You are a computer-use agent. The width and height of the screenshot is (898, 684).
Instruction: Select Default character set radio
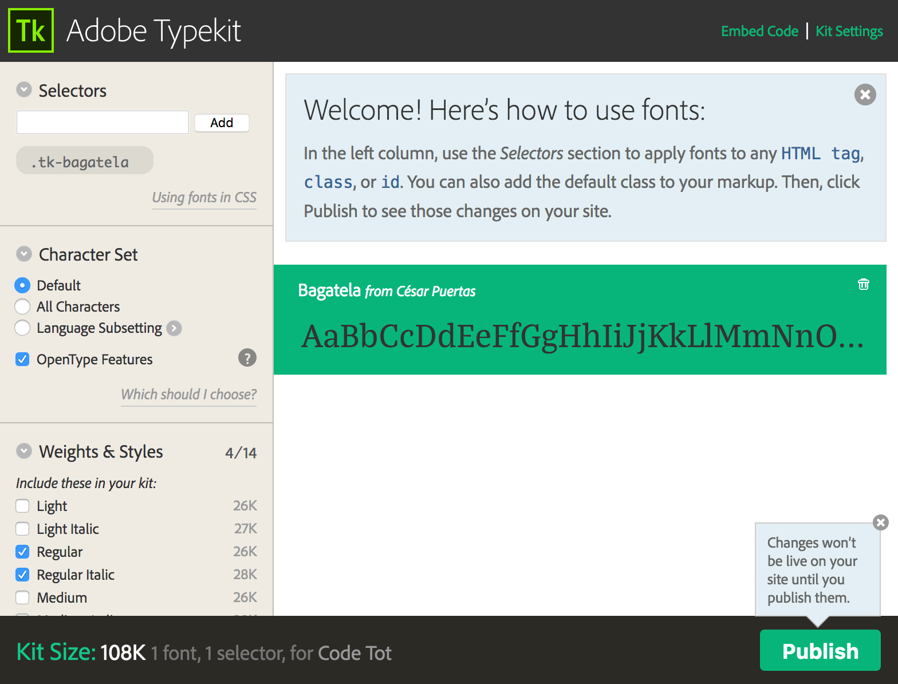pyautogui.click(x=22, y=285)
